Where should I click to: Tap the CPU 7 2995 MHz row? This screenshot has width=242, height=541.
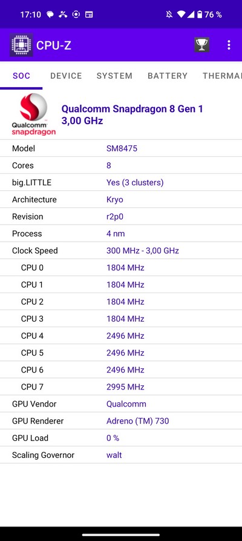tap(121, 387)
